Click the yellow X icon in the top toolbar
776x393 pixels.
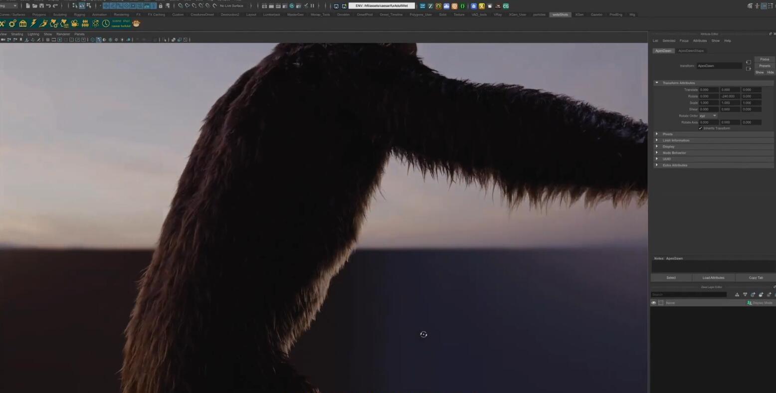(x=481, y=6)
